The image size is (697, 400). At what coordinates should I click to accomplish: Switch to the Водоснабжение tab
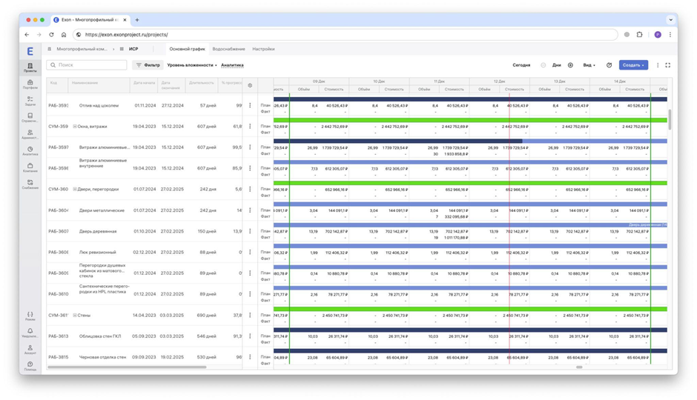click(x=228, y=49)
